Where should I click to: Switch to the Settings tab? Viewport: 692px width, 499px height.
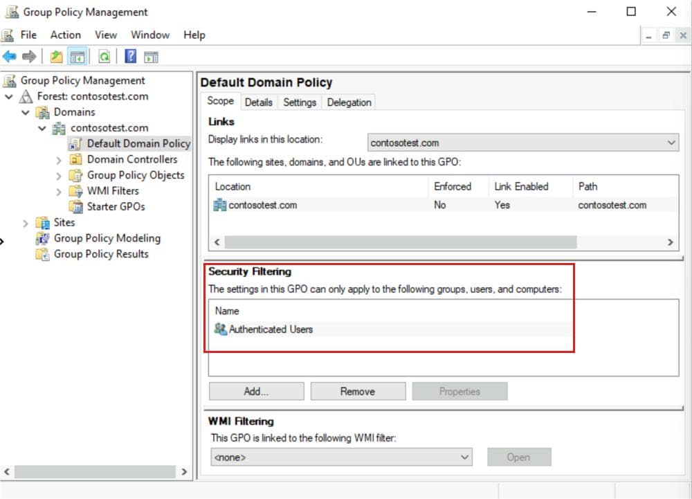(300, 102)
